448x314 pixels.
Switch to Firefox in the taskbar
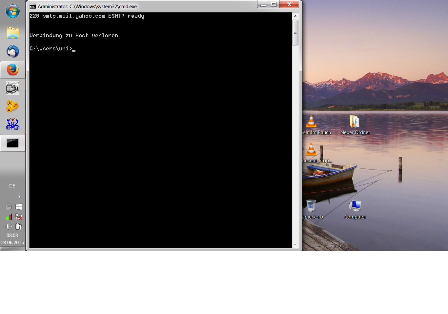tap(13, 70)
